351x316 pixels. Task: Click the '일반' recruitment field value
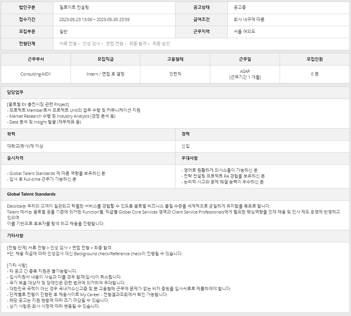(63, 32)
